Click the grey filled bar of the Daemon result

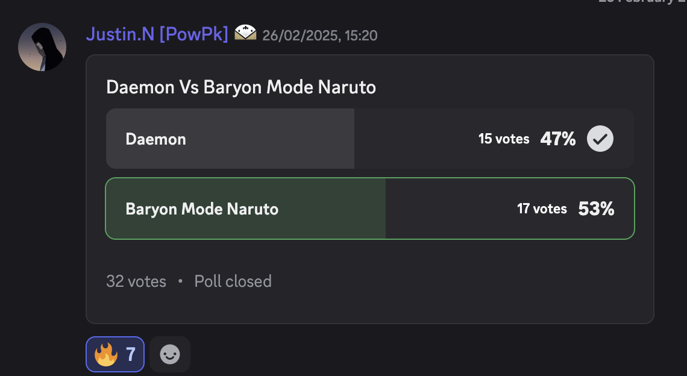230,139
